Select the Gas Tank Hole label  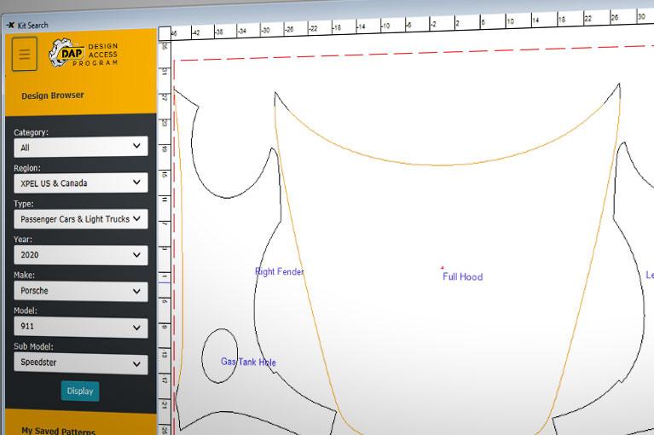[x=249, y=362]
